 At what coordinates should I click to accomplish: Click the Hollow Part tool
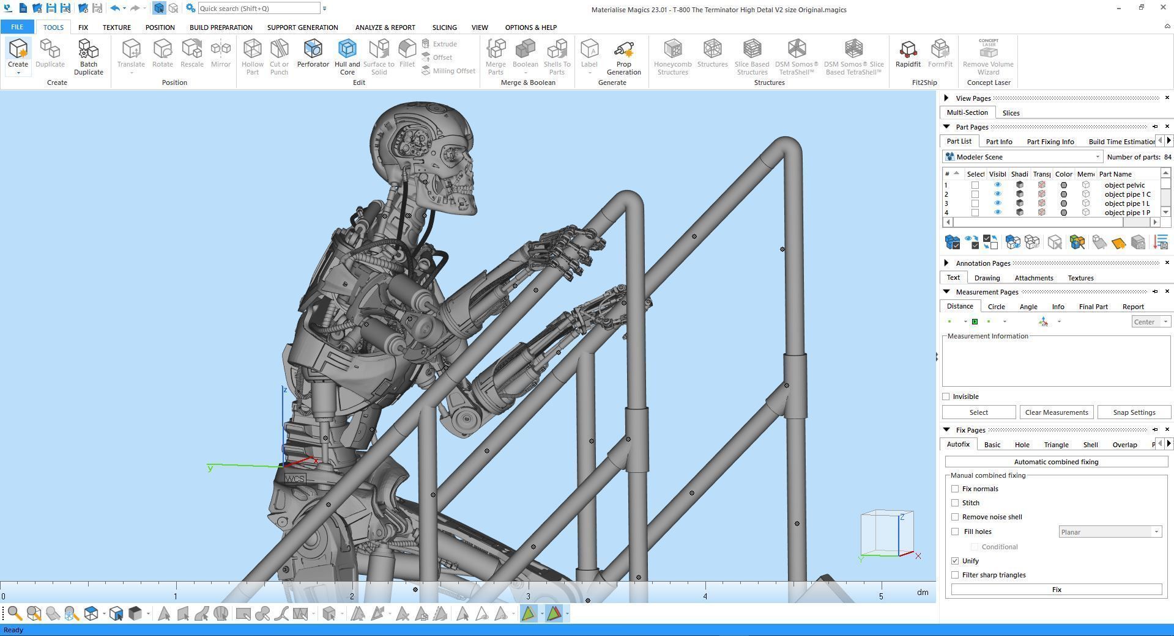coord(252,57)
